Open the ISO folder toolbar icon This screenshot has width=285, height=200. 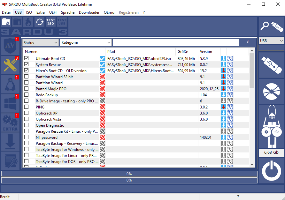(x=6, y=22)
